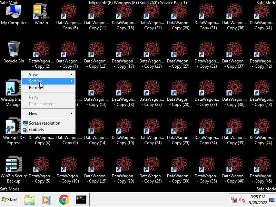Image resolution: width=276 pixels, height=207 pixels.
Task: Select DataWagon Copy (31) shortcut
Action: [207, 17]
